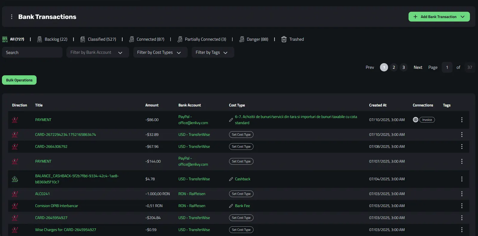Open row actions menu for Wise Charges
Image resolution: width=478 pixels, height=236 pixels.
[x=462, y=230]
